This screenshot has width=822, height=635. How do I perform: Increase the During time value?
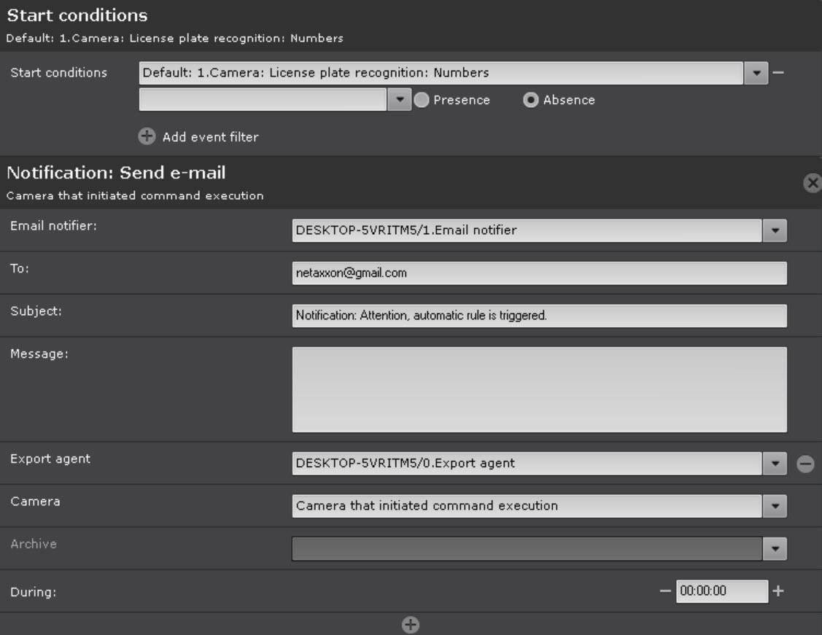pyautogui.click(x=778, y=591)
